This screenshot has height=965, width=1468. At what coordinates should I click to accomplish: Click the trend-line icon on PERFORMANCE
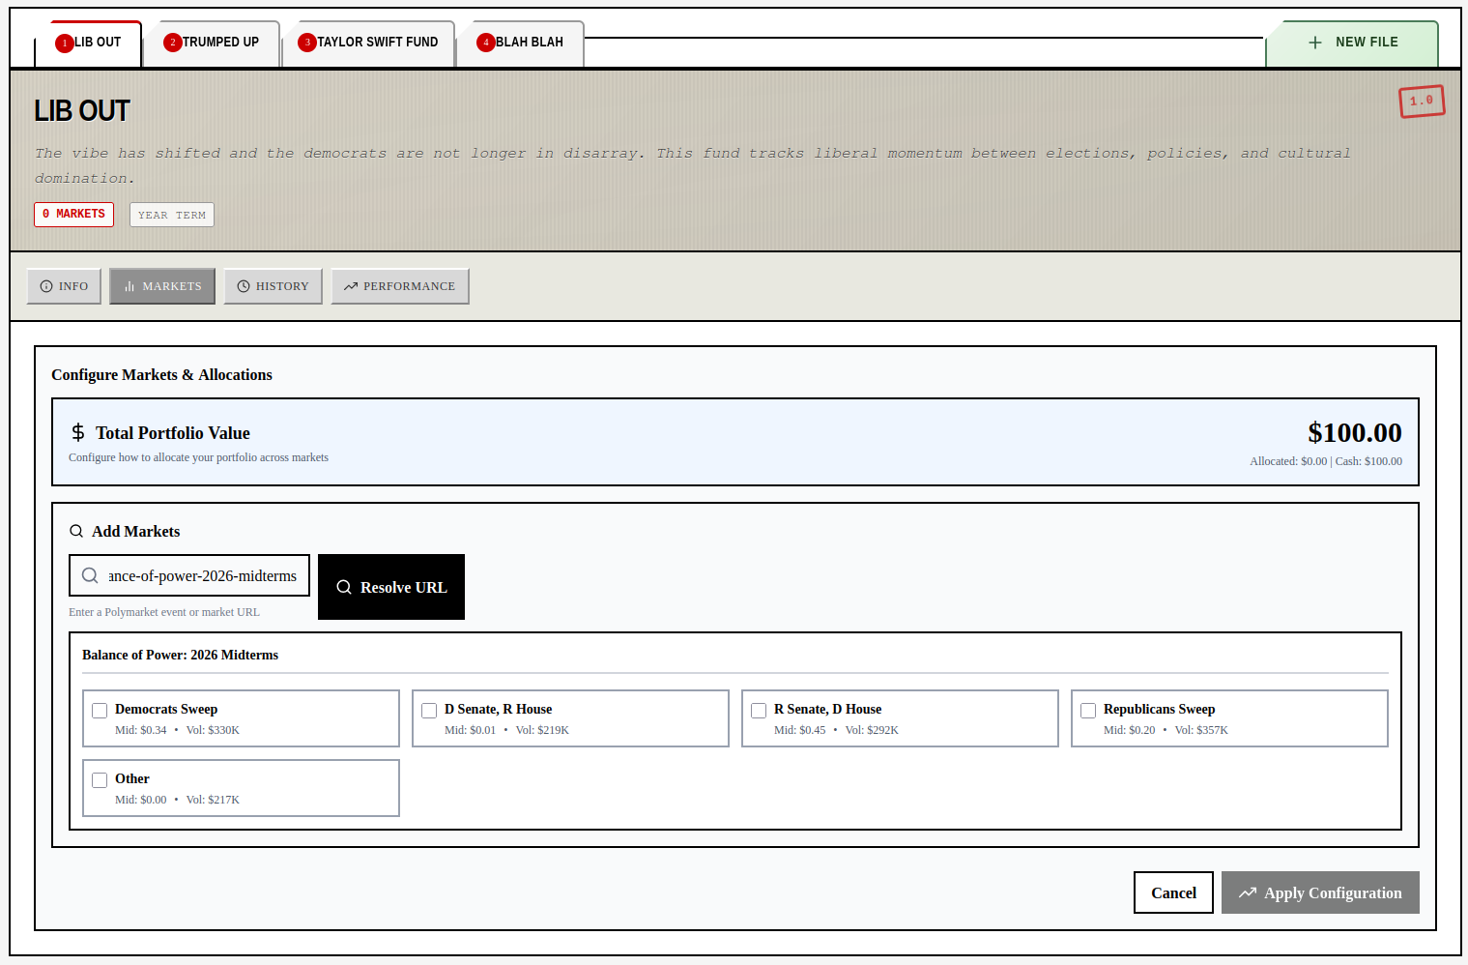(350, 285)
